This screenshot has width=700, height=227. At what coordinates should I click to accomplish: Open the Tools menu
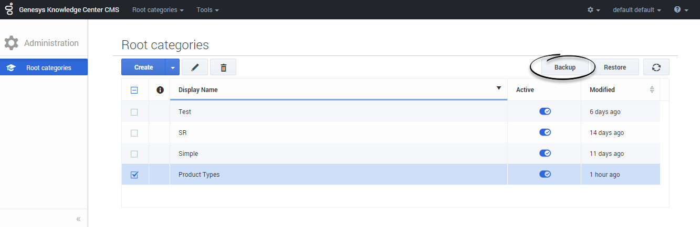(207, 10)
